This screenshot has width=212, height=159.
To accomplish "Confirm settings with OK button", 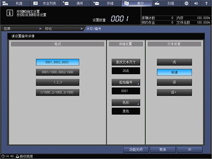I will pos(189,150).
